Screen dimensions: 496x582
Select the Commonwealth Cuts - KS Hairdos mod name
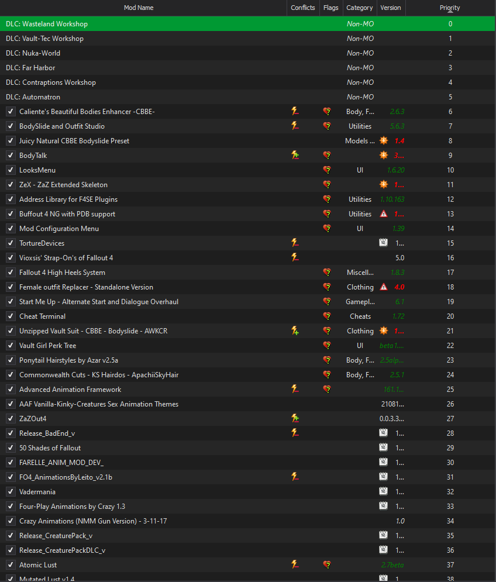coord(99,374)
